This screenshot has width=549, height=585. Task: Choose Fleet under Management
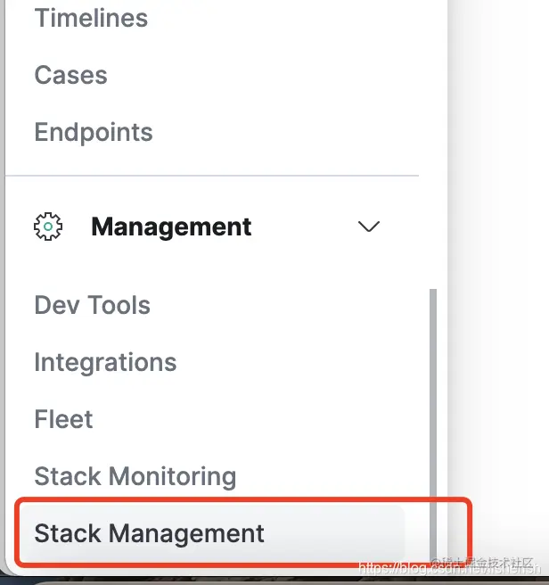[x=63, y=419]
